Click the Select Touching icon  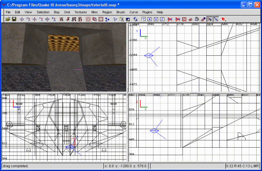(68, 19)
